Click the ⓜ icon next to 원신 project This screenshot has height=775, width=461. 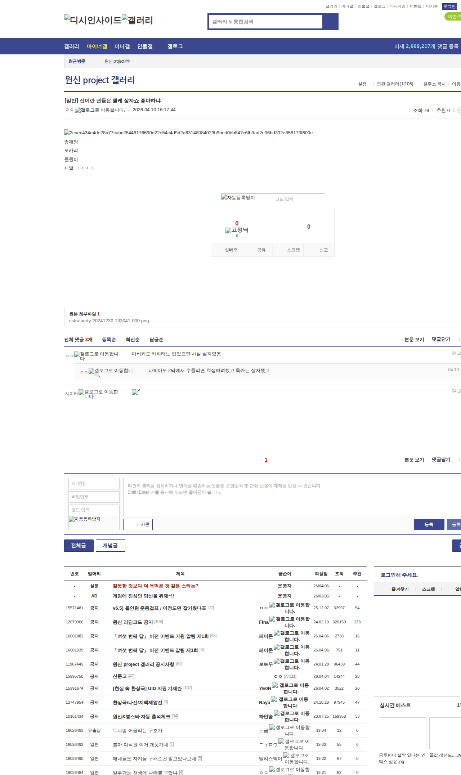(127, 61)
